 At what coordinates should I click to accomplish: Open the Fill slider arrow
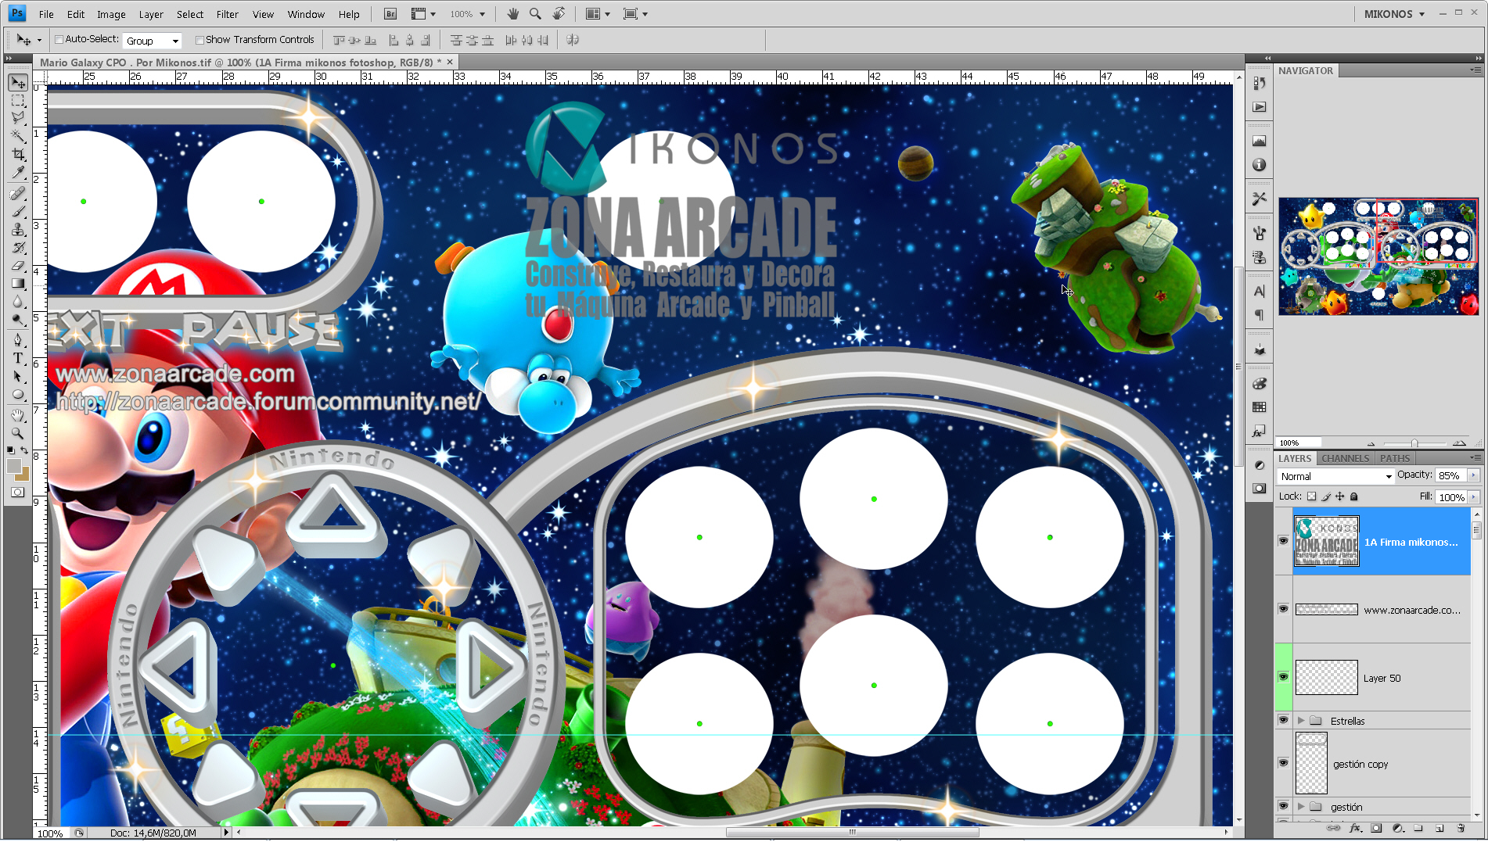click(x=1474, y=497)
